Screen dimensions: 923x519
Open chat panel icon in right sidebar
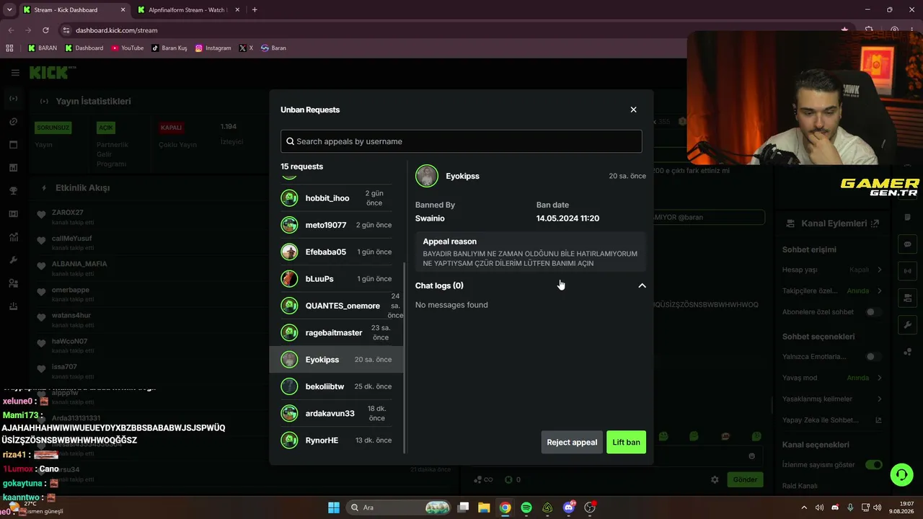[908, 244]
